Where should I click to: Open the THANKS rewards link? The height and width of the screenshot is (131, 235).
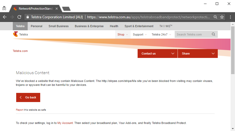[166, 26]
